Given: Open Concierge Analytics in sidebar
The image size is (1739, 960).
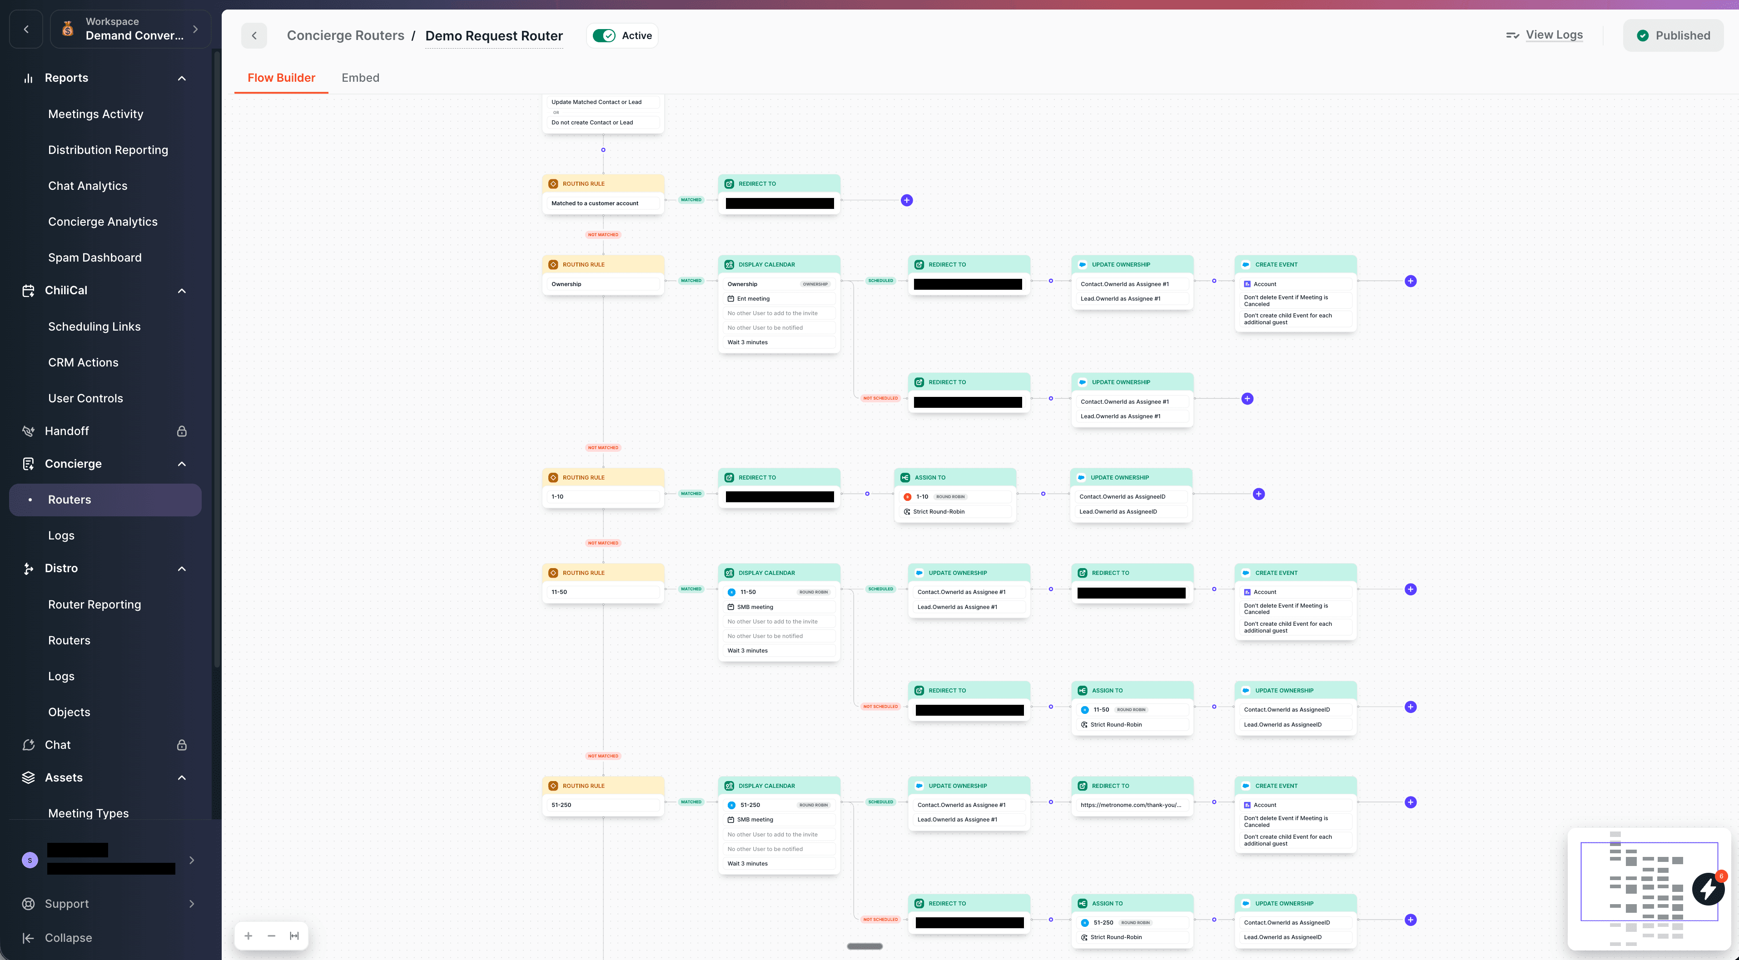Looking at the screenshot, I should pos(103,222).
